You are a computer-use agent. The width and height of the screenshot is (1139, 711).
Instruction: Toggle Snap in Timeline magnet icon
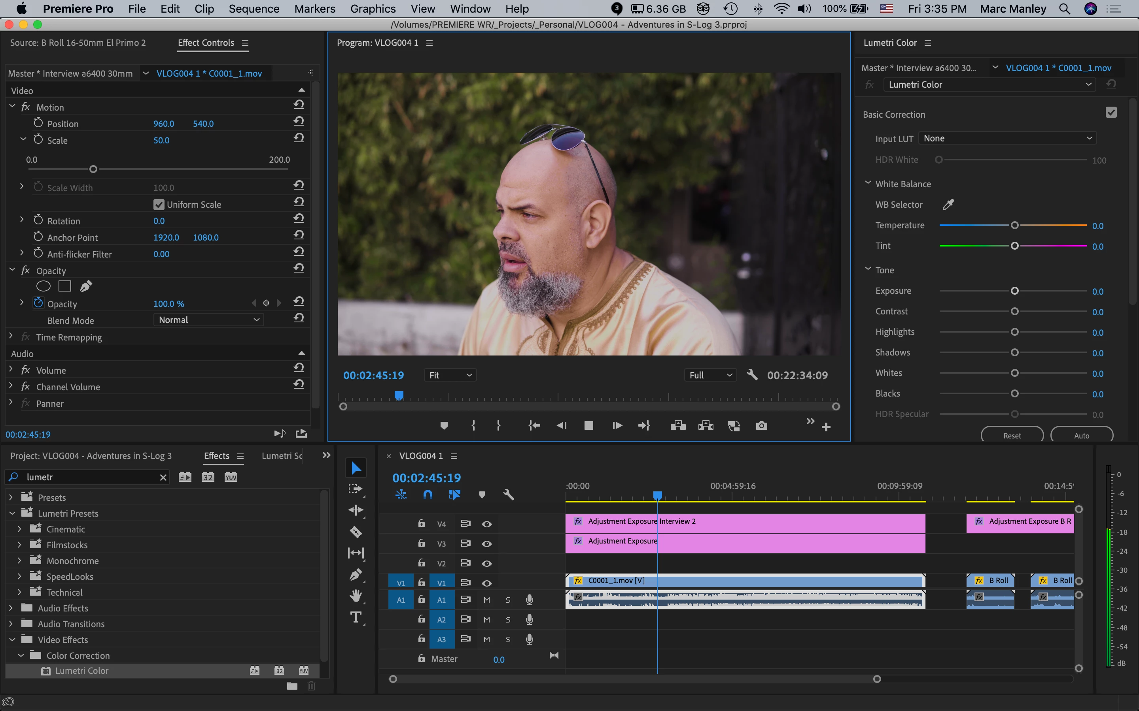pyautogui.click(x=428, y=495)
